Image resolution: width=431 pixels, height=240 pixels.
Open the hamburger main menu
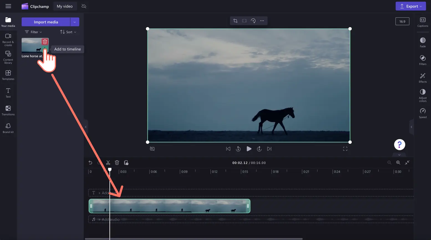click(8, 6)
